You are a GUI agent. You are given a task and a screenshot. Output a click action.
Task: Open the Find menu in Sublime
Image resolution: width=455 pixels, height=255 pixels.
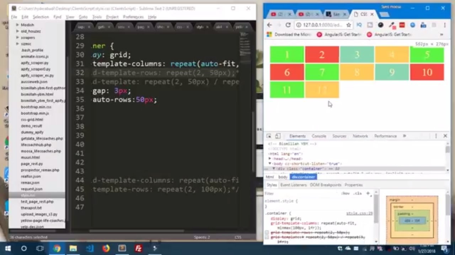click(57, 17)
